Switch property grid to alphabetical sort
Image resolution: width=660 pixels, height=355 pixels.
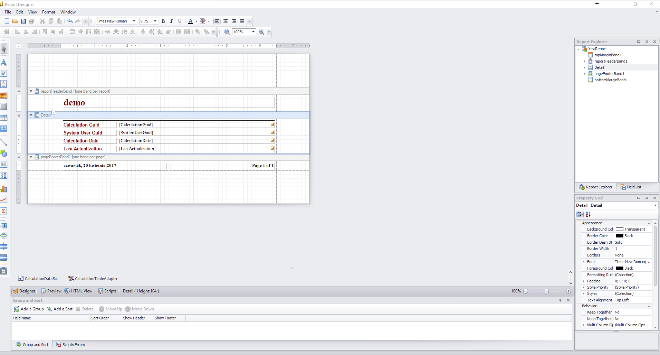point(588,214)
